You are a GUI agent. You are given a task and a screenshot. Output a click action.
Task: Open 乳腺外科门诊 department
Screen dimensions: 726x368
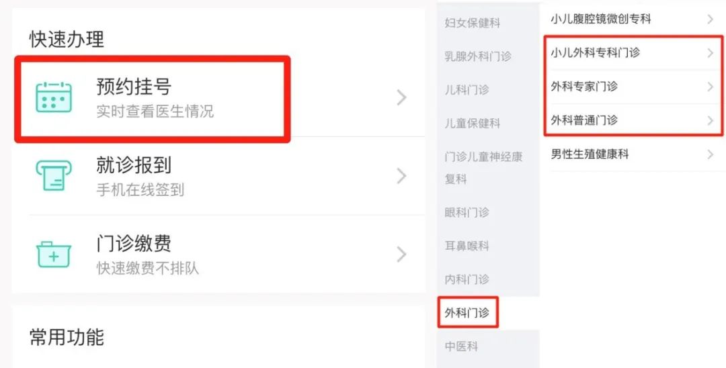click(478, 56)
